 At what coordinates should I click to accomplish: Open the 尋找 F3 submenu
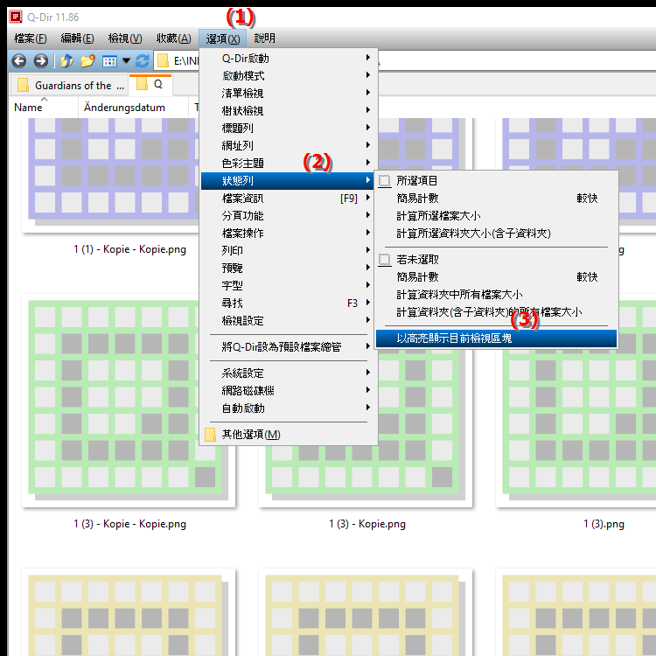(289, 304)
